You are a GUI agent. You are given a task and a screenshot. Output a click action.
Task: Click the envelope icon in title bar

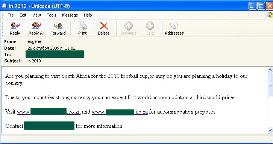click(x=4, y=6)
